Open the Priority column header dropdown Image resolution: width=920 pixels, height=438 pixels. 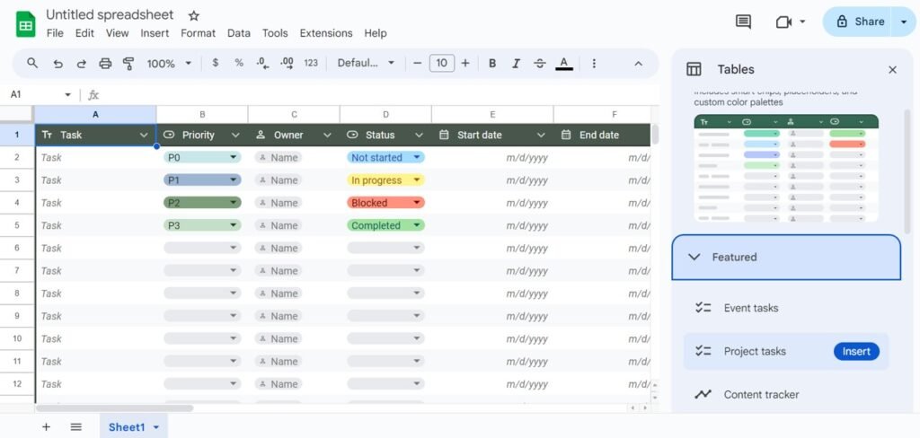[235, 135]
